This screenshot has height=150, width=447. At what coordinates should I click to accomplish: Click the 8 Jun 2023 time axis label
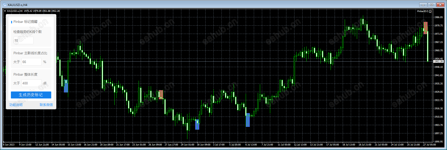pos(9,145)
